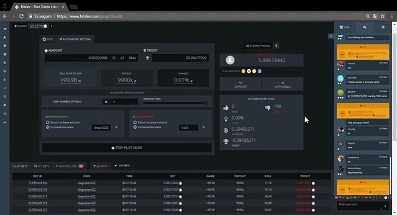The height and width of the screenshot is (215, 397).
Task: Select Increase/decrease under Losing Events
Action: [x=135, y=127]
